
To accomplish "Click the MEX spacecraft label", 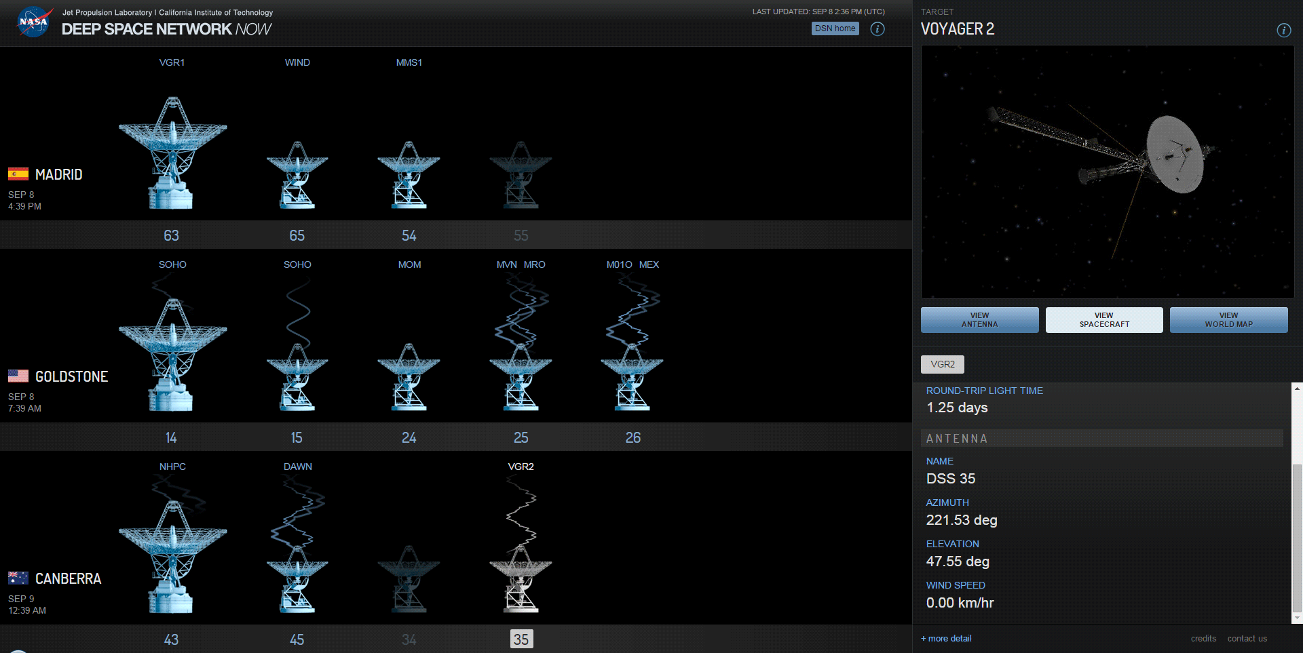I will (649, 264).
